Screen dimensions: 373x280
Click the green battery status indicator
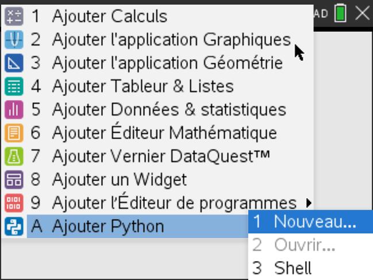pyautogui.click(x=341, y=13)
